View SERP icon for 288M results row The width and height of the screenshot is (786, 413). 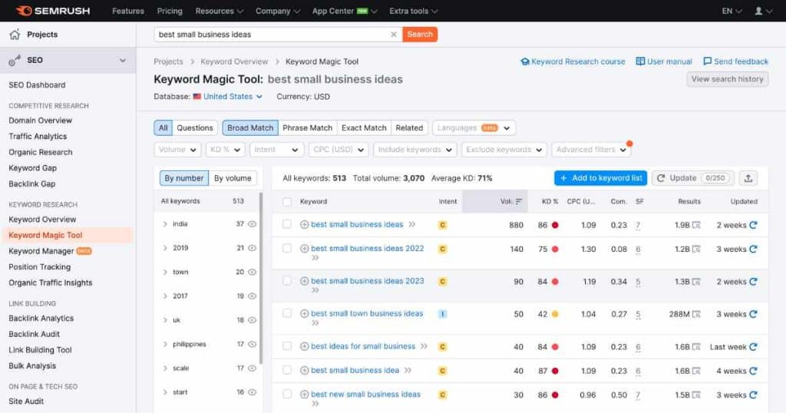point(696,314)
